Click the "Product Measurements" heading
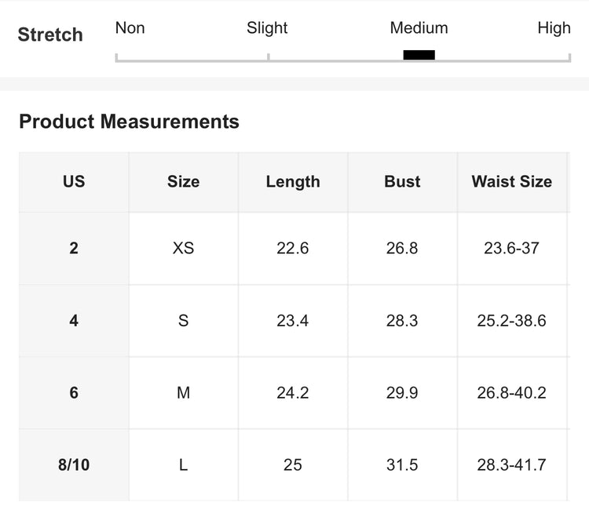Viewport: 589px width, 506px height. (129, 122)
